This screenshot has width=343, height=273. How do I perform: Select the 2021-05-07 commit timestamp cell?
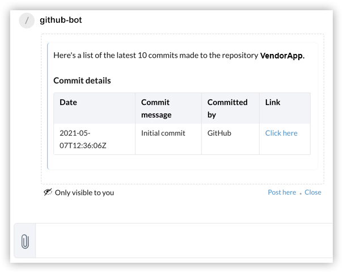coord(83,139)
